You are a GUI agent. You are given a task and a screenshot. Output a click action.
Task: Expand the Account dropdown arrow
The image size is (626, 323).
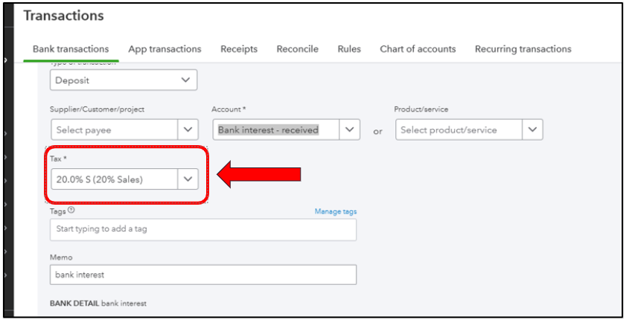pos(350,129)
